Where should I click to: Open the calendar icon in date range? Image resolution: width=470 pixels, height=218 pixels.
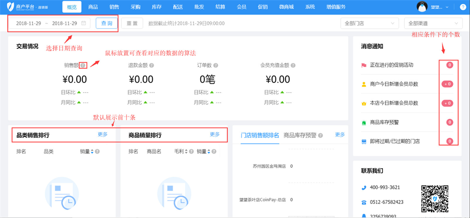(x=84, y=23)
